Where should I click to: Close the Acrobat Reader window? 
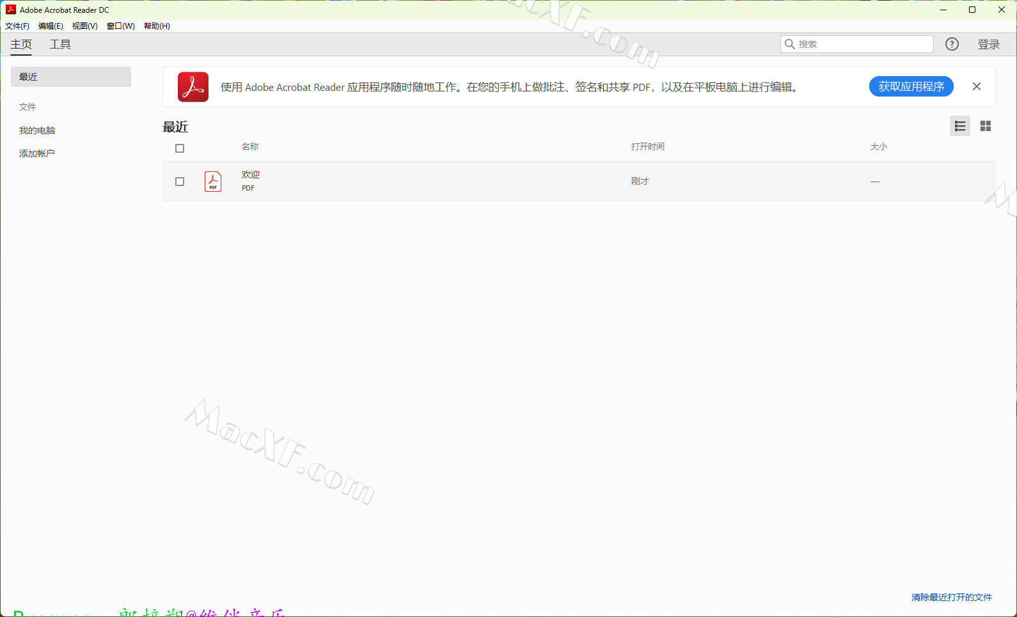click(1002, 10)
